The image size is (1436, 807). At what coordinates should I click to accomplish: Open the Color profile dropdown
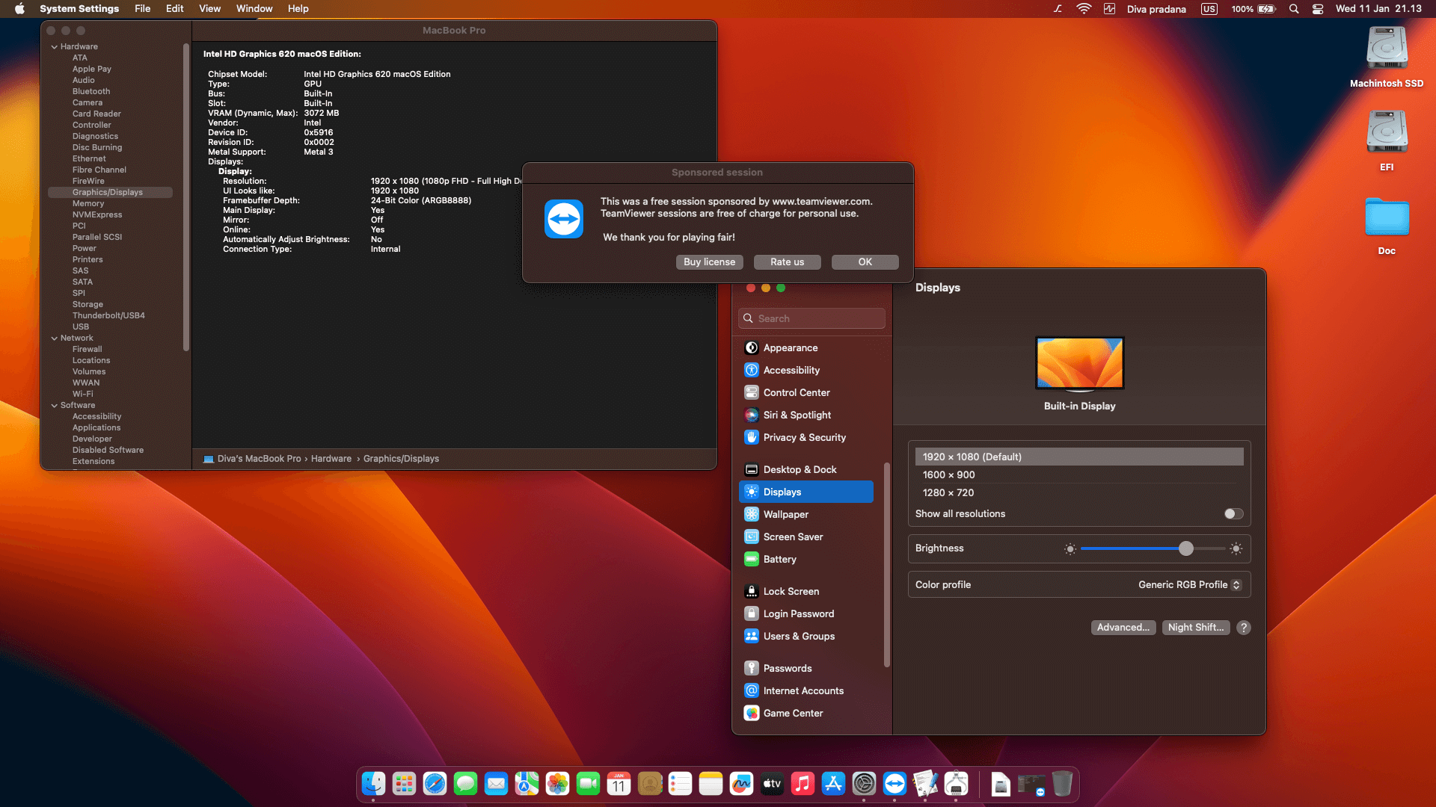click(1189, 584)
